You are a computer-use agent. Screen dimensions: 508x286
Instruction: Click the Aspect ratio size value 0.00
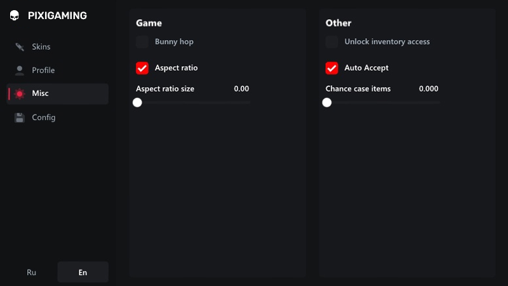click(x=241, y=88)
